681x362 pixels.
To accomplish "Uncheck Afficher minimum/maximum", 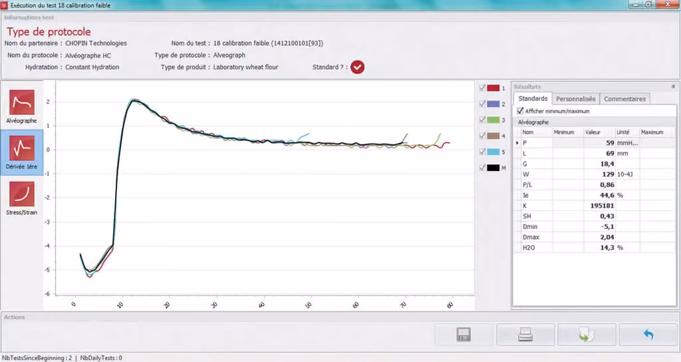I will click(520, 111).
